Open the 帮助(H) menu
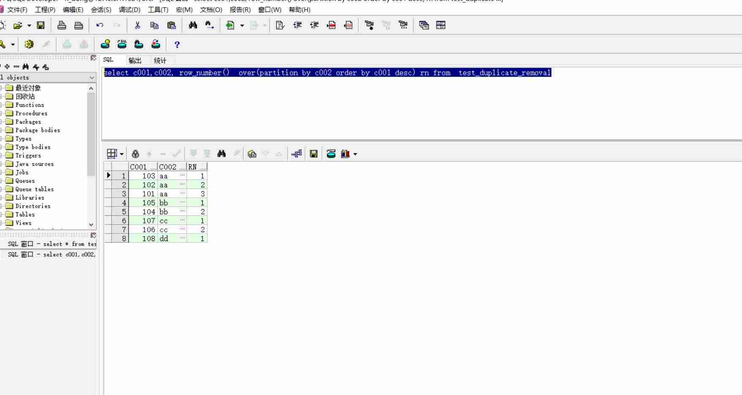 point(299,10)
